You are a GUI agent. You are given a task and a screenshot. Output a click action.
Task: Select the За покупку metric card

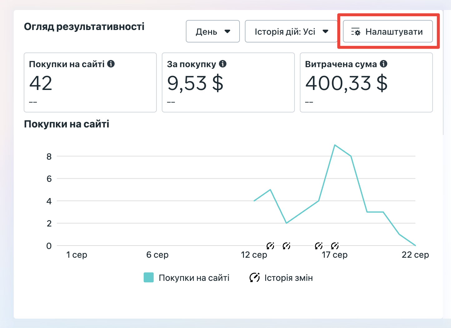[x=228, y=82]
